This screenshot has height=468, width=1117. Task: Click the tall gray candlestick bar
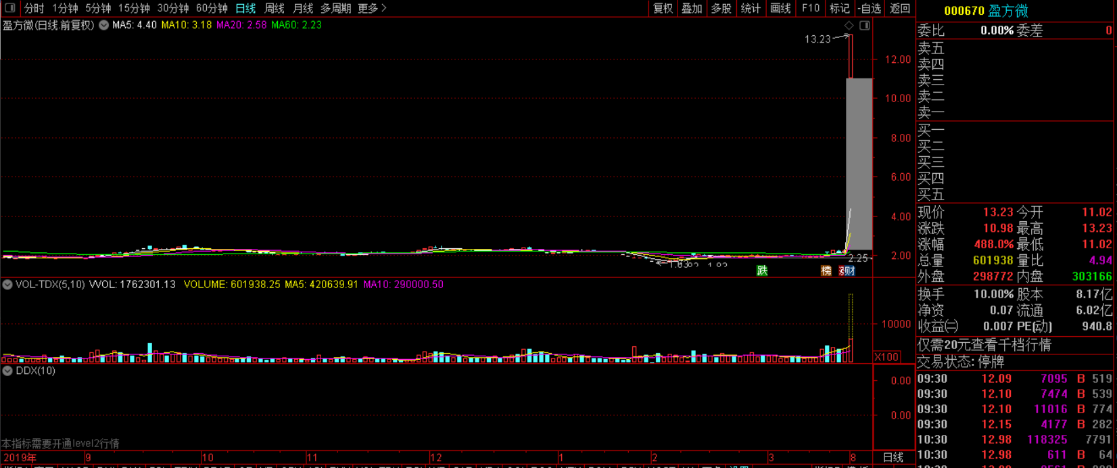click(859, 164)
